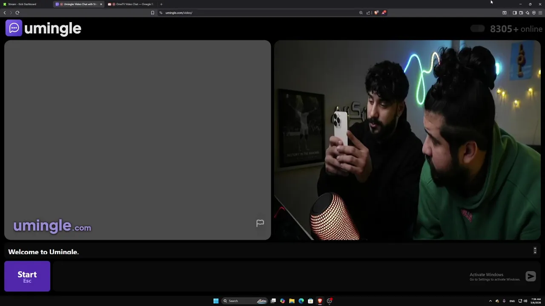545x306 pixels.
Task: Bookmark this page icon in address bar
Action: pyautogui.click(x=152, y=13)
